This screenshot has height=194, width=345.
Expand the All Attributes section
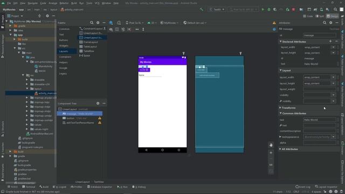coord(280,149)
